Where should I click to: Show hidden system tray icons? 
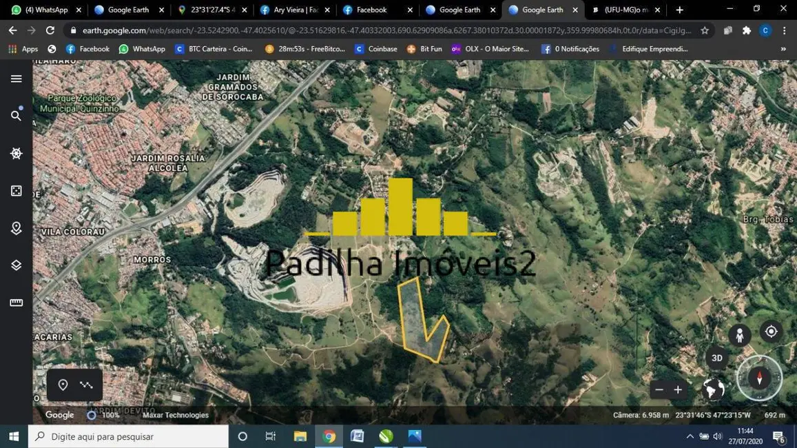tap(690, 436)
